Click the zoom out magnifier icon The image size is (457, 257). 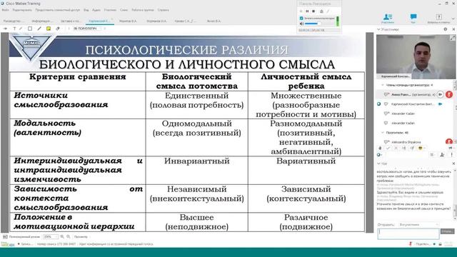pos(69,237)
